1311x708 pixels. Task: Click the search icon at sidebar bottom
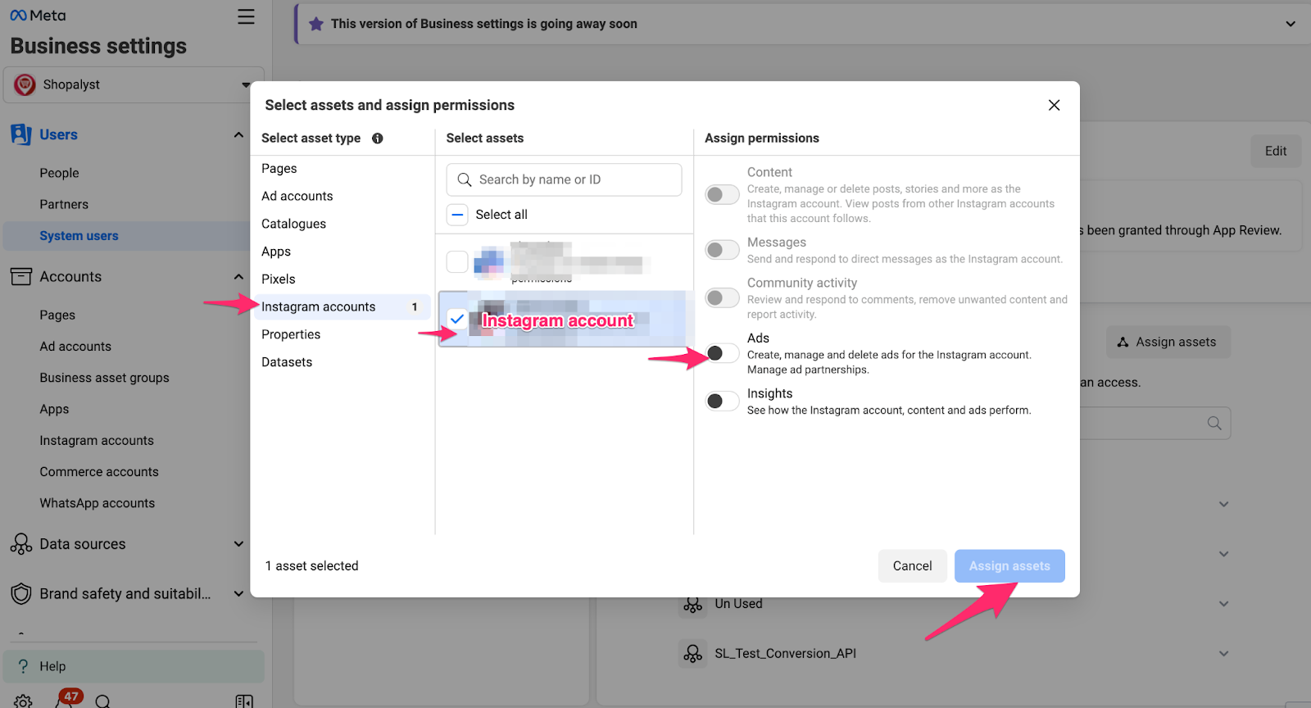click(103, 701)
